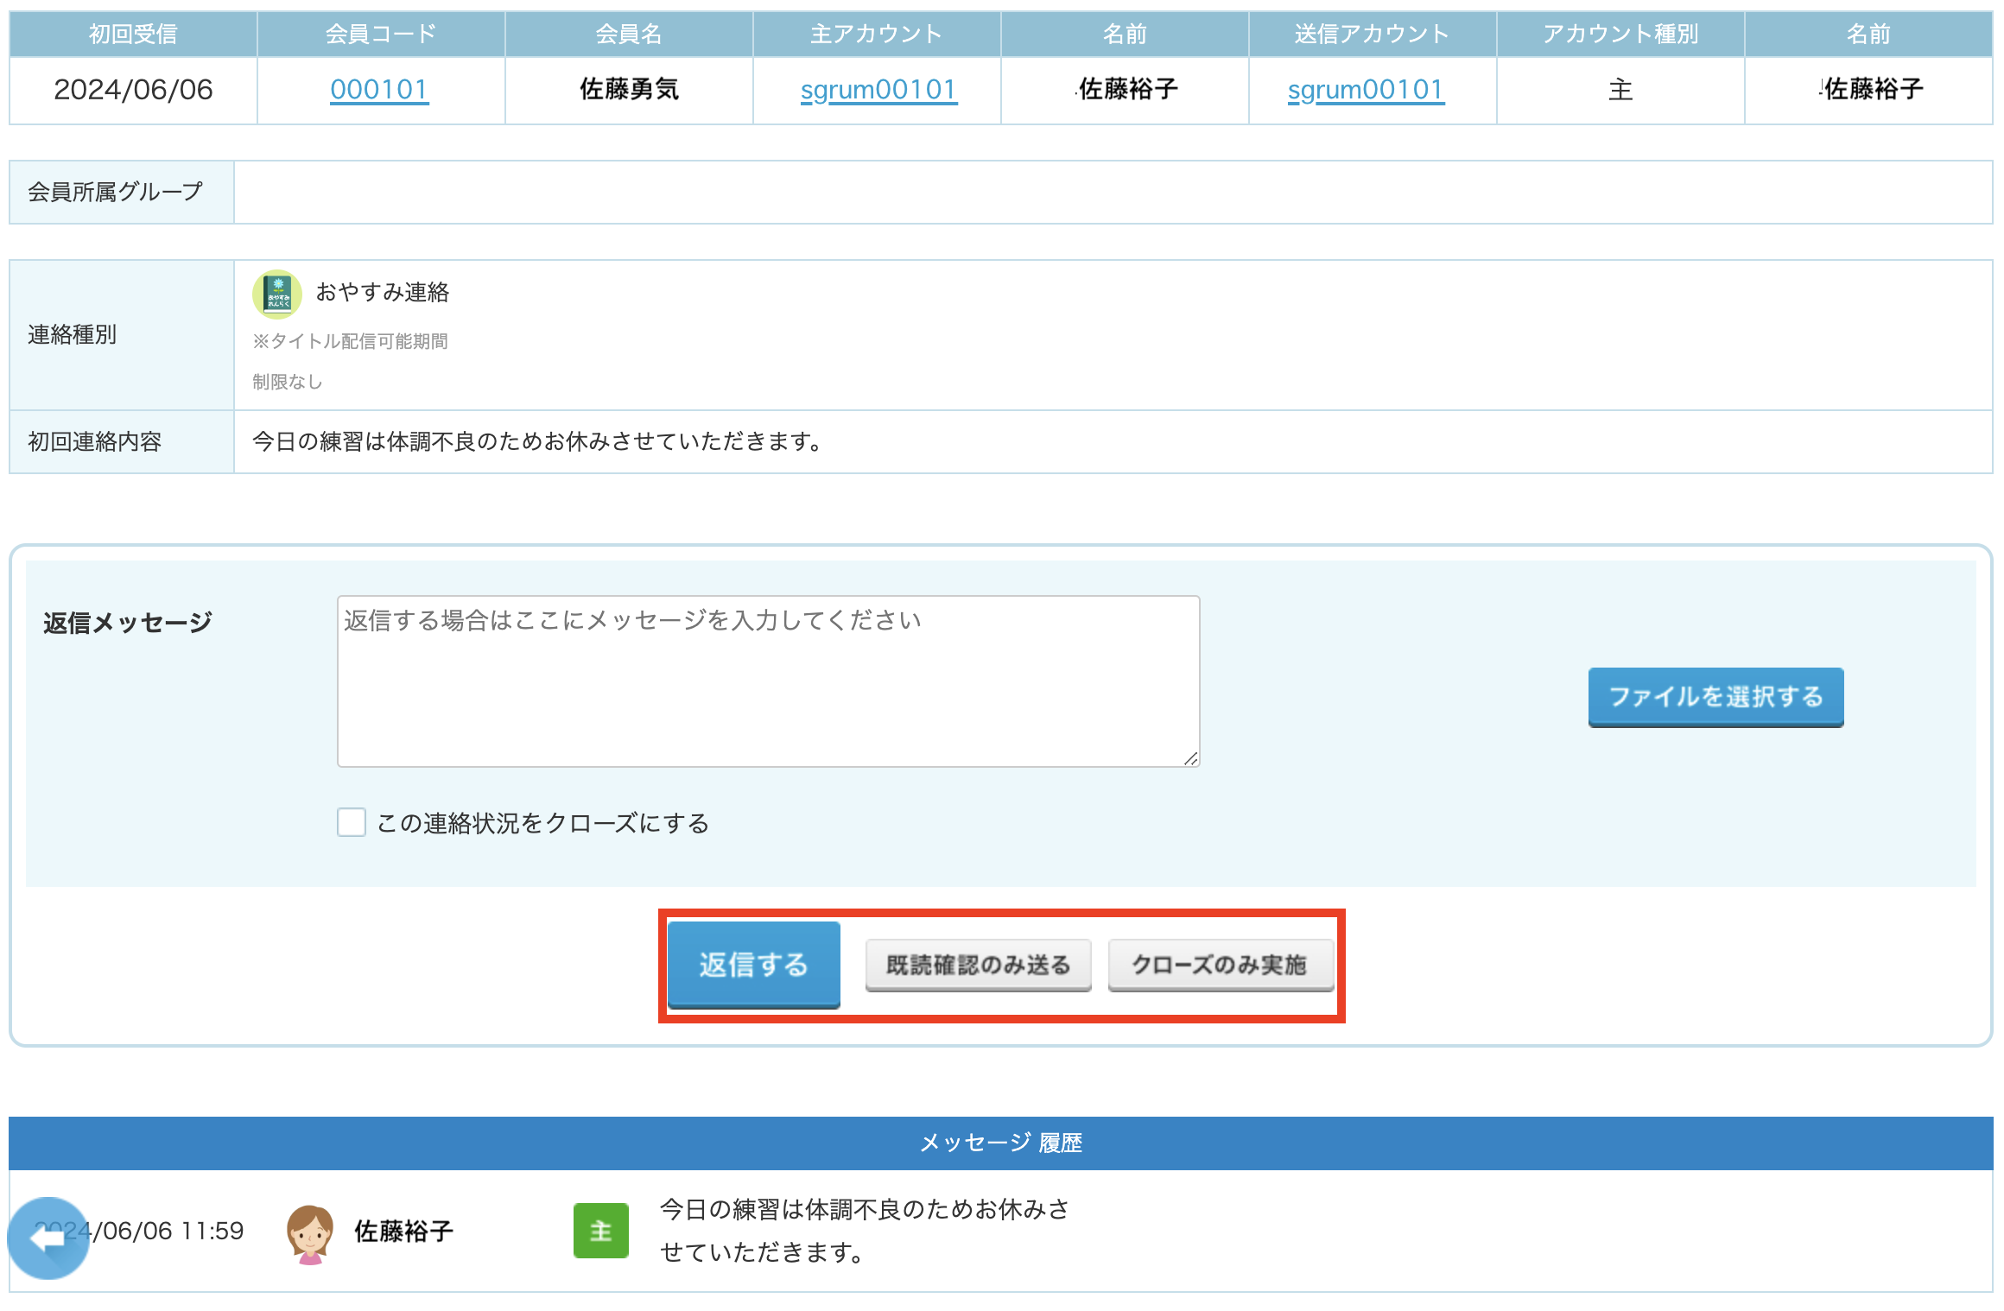
Task: Click the アカウント種別 column header
Action: click(1620, 35)
